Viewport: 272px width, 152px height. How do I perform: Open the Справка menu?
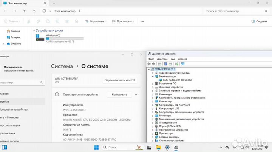182,59
